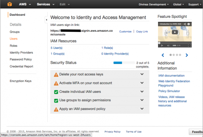Click green check for Create individual IAM users

click(x=56, y=92)
